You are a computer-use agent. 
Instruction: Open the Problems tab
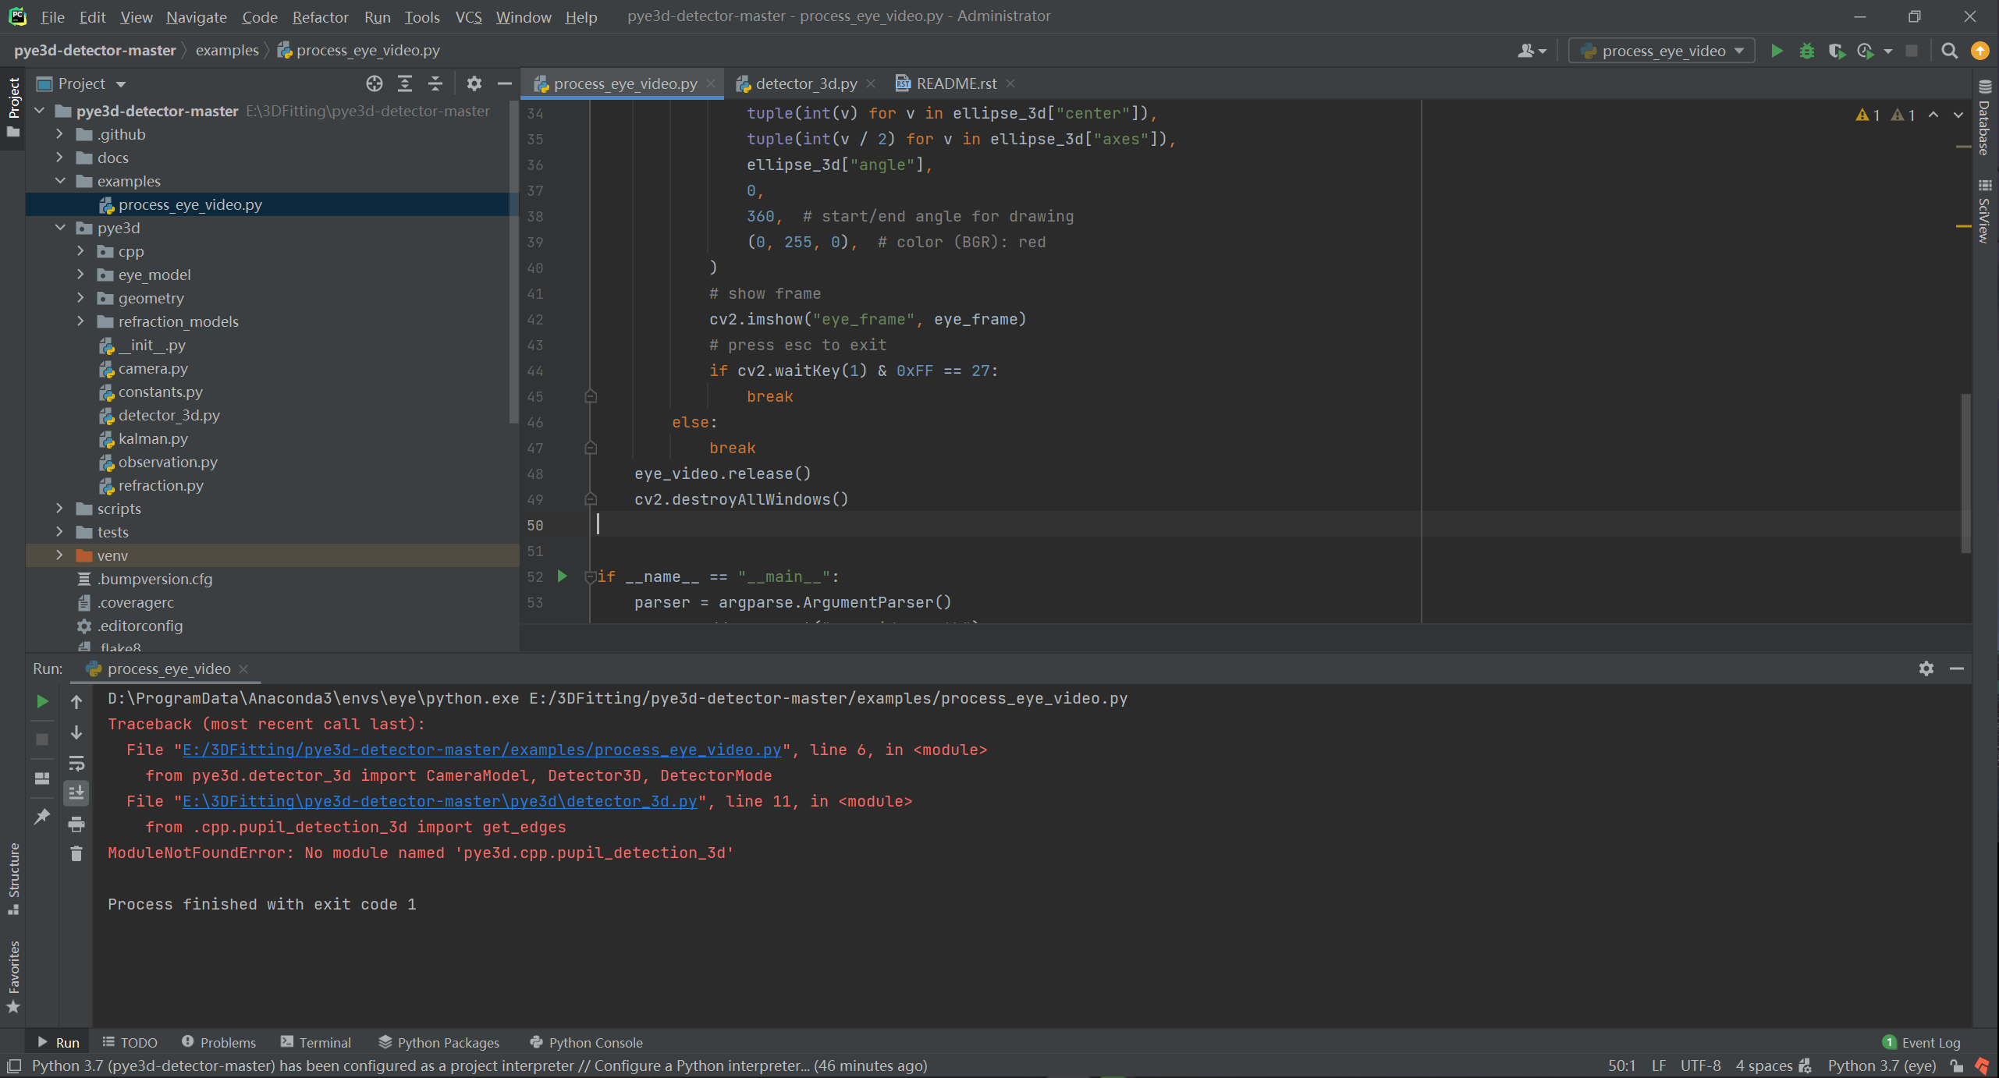pyautogui.click(x=218, y=1043)
